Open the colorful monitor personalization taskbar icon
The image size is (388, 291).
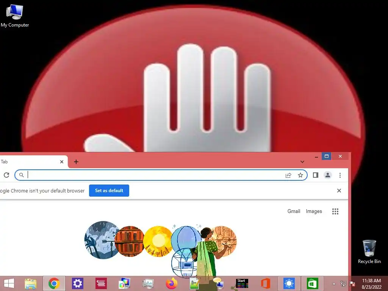click(124, 283)
